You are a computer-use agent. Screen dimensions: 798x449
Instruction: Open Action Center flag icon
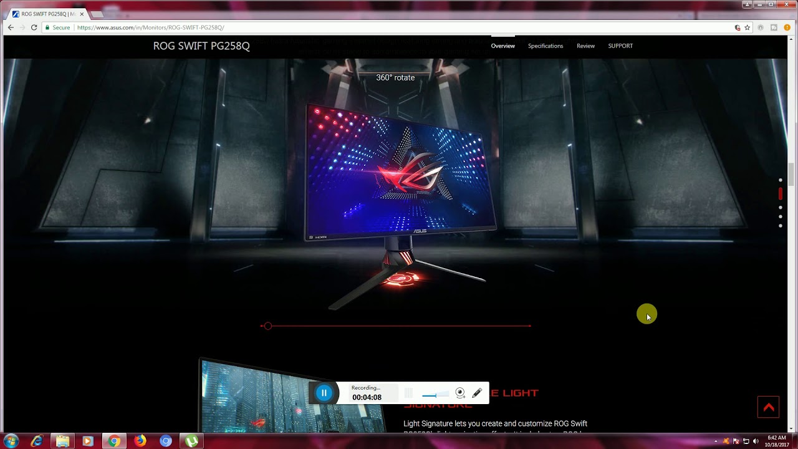point(736,442)
